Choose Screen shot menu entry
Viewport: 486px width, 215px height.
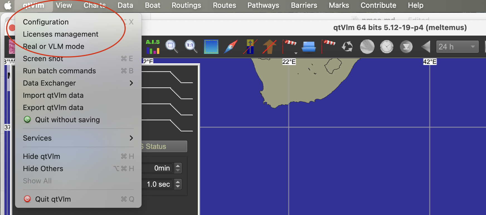[x=78, y=59]
